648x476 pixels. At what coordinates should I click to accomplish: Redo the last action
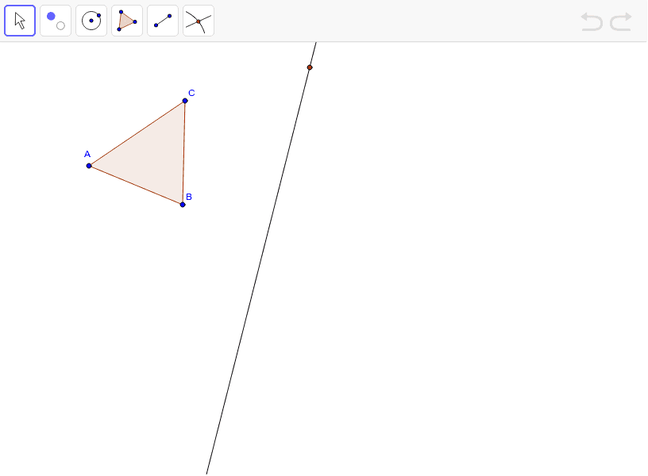pyautogui.click(x=621, y=21)
